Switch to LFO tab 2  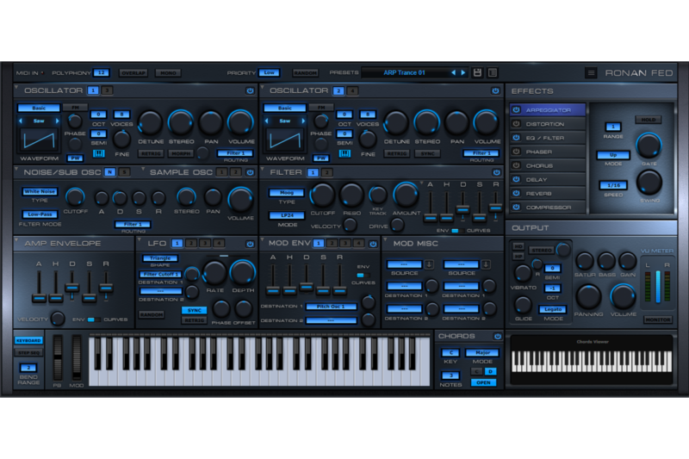tap(191, 244)
